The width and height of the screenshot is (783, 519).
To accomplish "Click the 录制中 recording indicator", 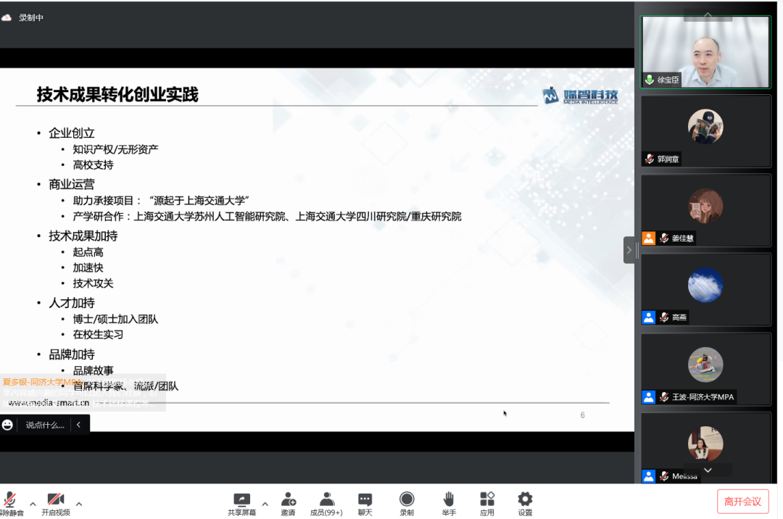I will tap(24, 17).
